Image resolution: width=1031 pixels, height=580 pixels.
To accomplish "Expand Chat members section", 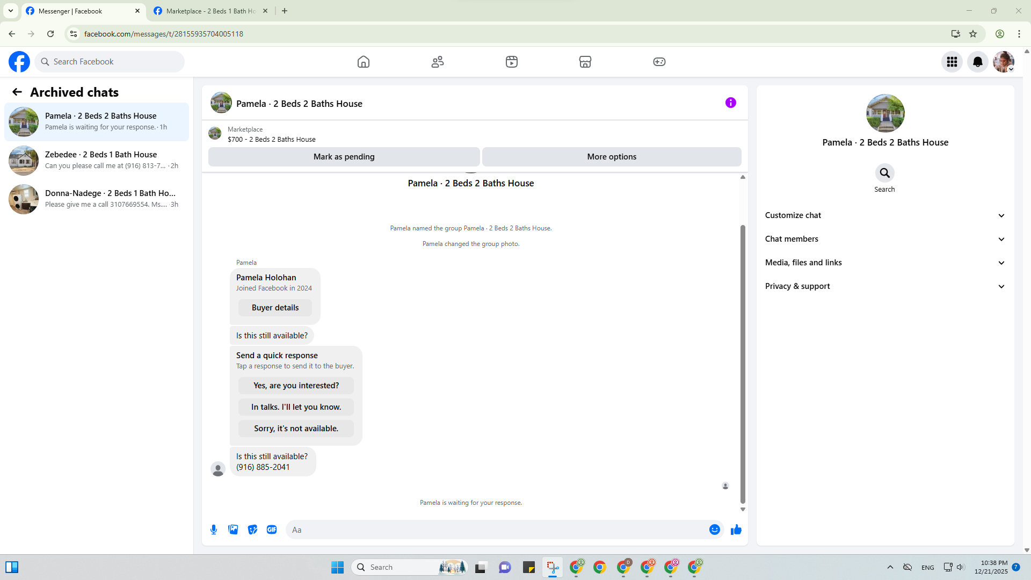I will coord(885,239).
